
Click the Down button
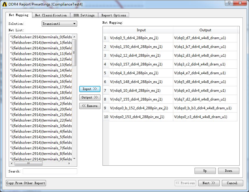pyautogui.click(x=229, y=171)
